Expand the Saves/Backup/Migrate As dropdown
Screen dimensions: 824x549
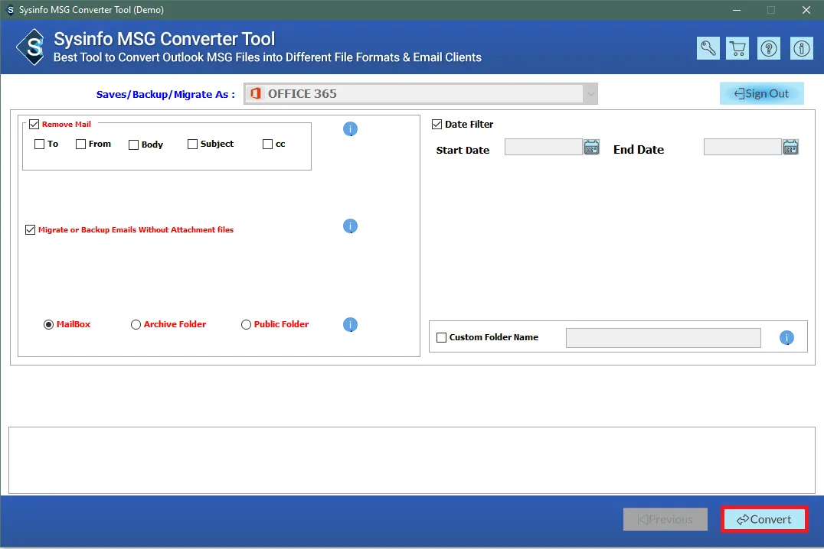(x=590, y=94)
